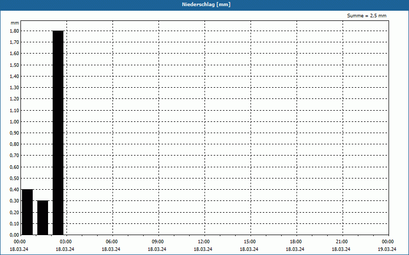
Task: Select the Summe = 2,5 mm total label
Action: [x=367, y=16]
